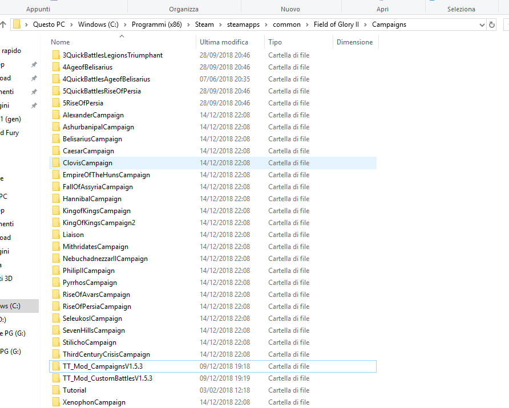Screen dimensions: 509x408
Task: Sort by Nome column header
Action: (x=60, y=42)
